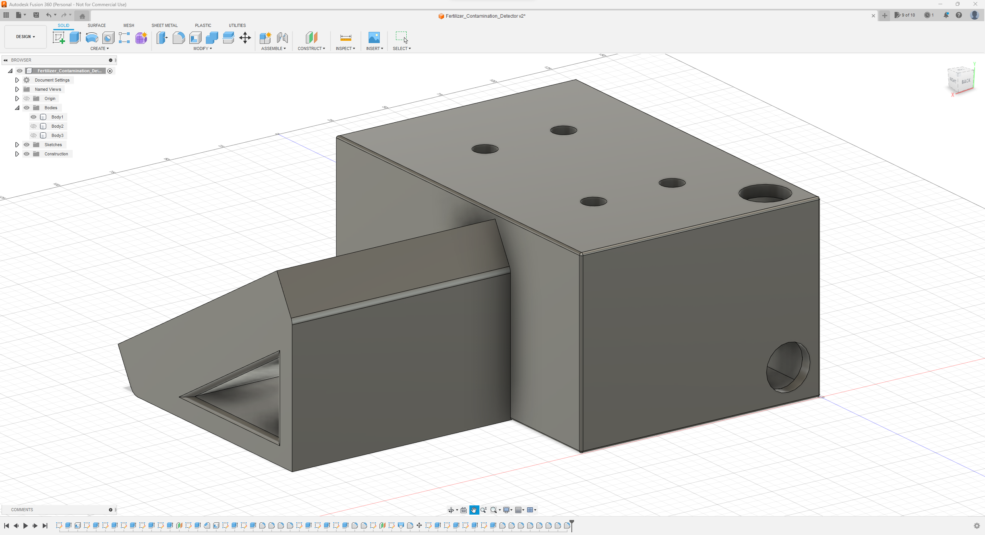This screenshot has height=535, width=985.
Task: Switch to the SHEET METAL tab
Action: point(164,25)
